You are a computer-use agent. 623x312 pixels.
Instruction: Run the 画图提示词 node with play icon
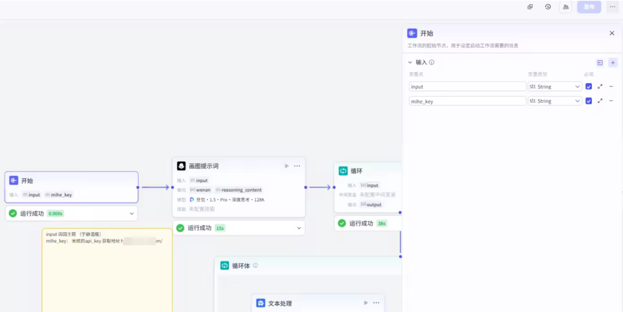click(x=287, y=166)
